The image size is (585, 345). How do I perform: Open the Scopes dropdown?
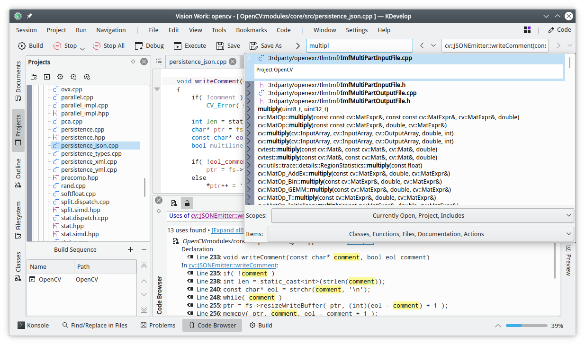point(423,216)
